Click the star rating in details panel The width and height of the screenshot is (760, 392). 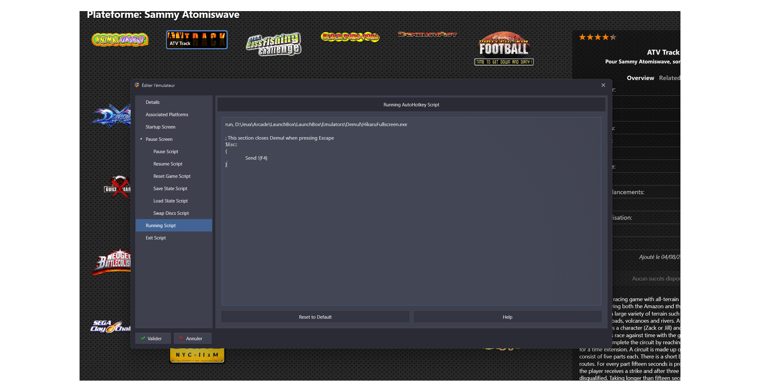point(597,37)
